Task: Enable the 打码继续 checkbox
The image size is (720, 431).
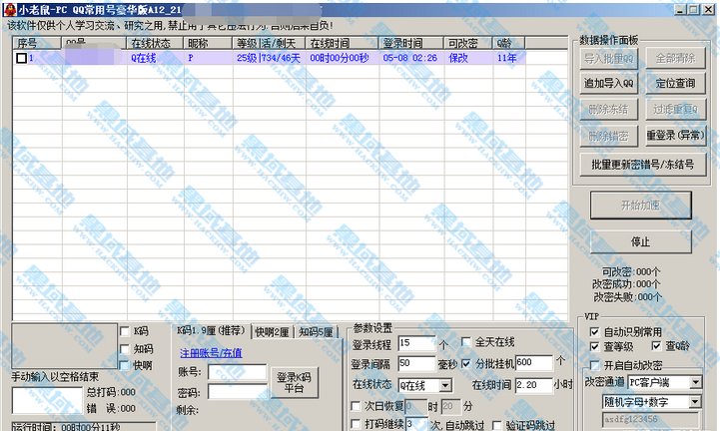Action: point(356,424)
